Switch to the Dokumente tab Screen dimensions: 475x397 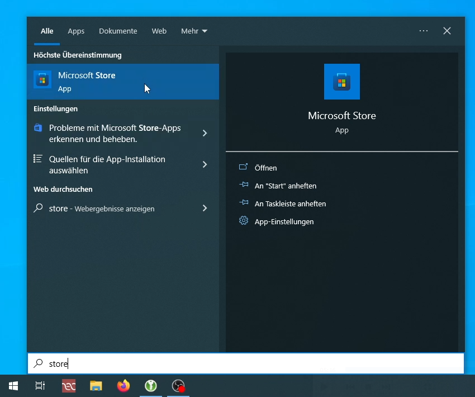(x=118, y=31)
